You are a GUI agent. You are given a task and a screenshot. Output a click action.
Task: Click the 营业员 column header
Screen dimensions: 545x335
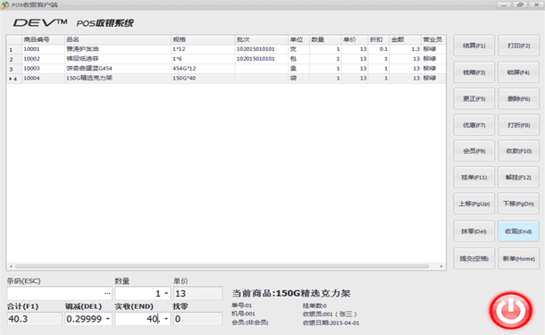[x=433, y=39]
